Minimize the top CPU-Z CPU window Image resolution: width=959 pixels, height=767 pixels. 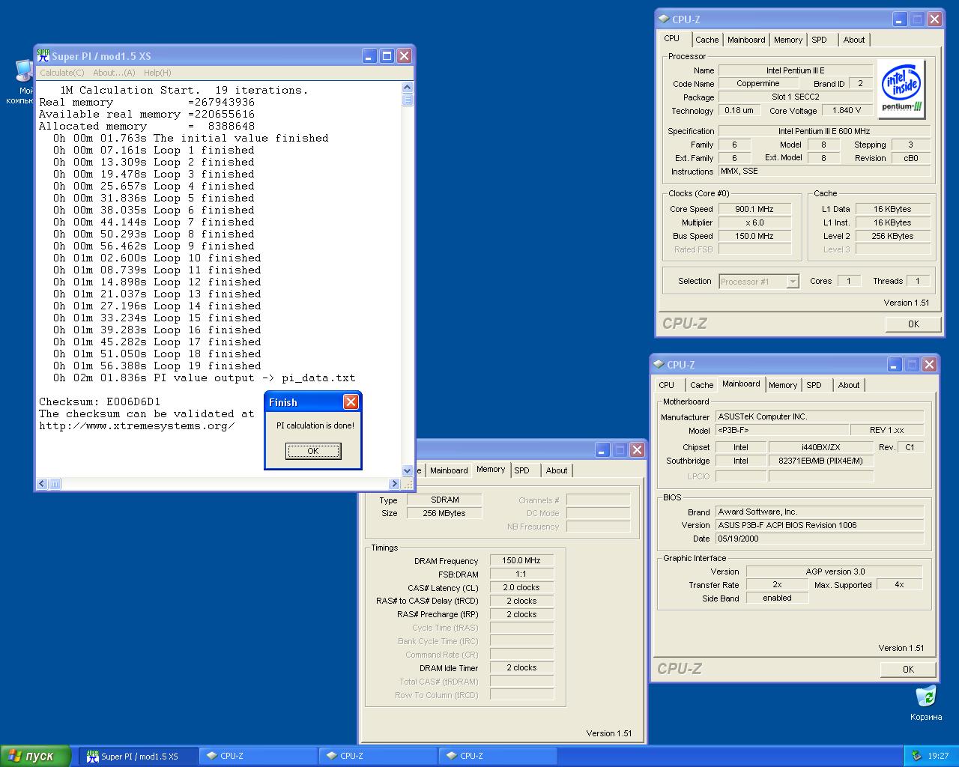pyautogui.click(x=900, y=19)
